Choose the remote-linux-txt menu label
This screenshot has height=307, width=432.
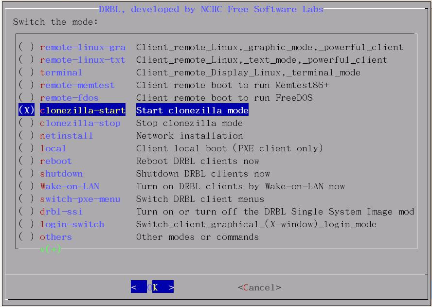[x=83, y=60]
